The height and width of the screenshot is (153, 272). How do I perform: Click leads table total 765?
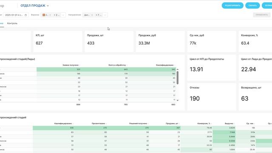pos(126,105)
